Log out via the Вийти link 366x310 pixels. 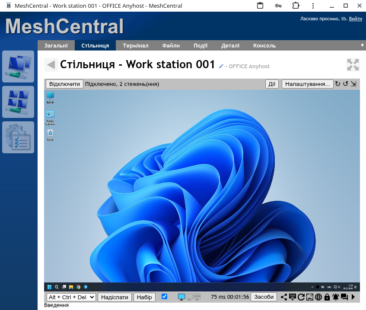356,19
